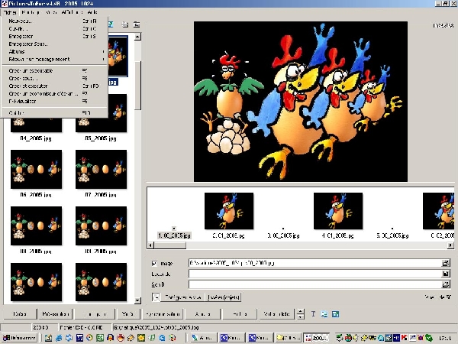Click the Synchronisation button
The image size is (458, 344).
(163, 314)
